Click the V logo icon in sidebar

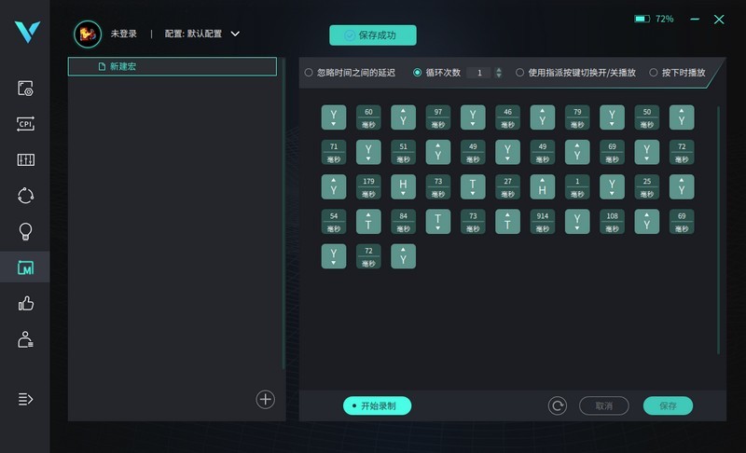pos(27,32)
